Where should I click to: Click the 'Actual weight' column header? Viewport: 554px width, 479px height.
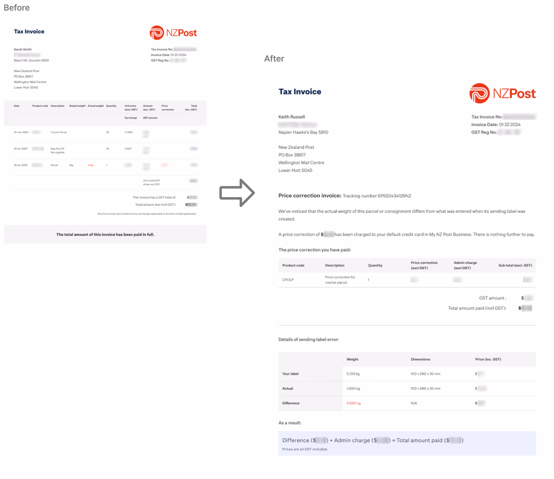pos(96,106)
